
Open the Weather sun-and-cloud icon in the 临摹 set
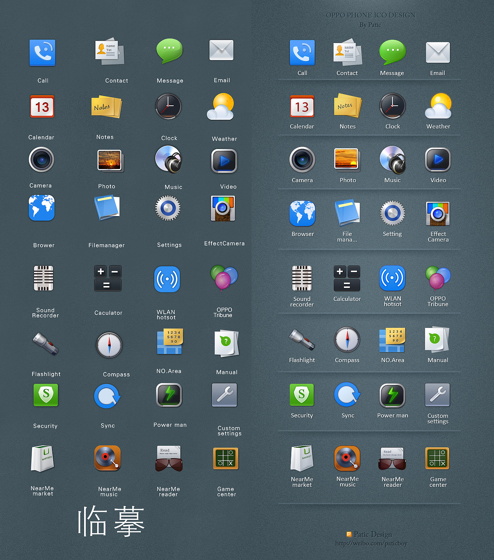click(221, 107)
